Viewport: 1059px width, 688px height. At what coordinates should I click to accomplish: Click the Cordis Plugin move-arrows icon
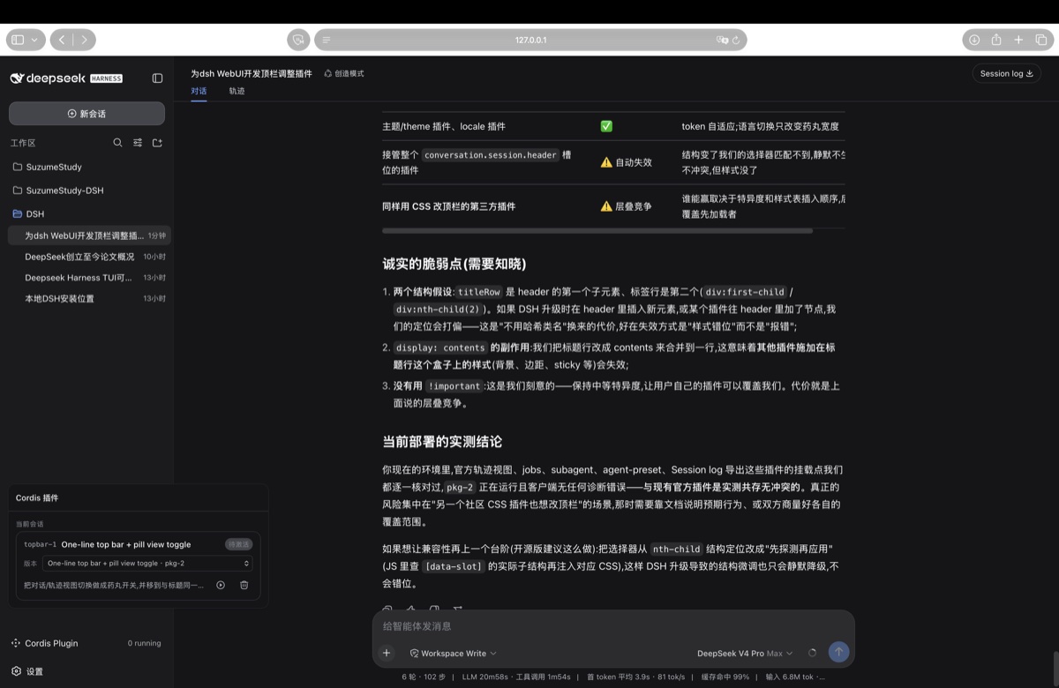pos(16,643)
